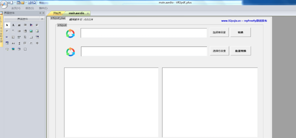Image resolution: width=296 pixels, height=138 pixels.
Task: Click the total directory path input field
Action: pos(144,51)
